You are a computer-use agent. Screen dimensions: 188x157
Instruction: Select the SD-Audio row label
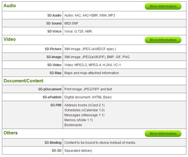(x=54, y=15)
